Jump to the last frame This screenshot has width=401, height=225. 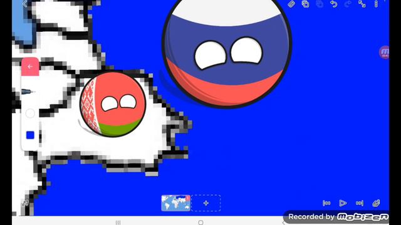point(360,203)
